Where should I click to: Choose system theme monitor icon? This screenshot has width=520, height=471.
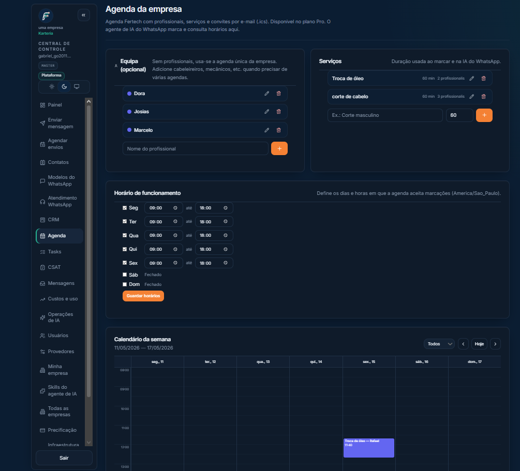pos(77,86)
